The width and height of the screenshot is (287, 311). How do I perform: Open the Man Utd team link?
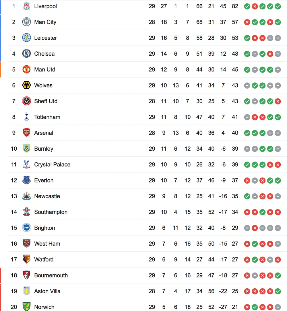(x=44, y=69)
